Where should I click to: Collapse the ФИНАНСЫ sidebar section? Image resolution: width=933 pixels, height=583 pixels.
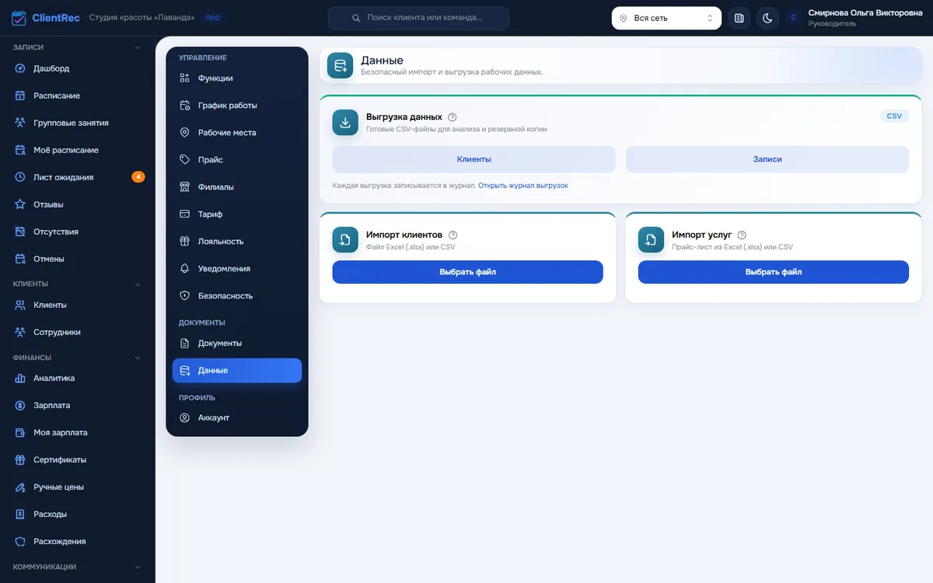(138, 358)
